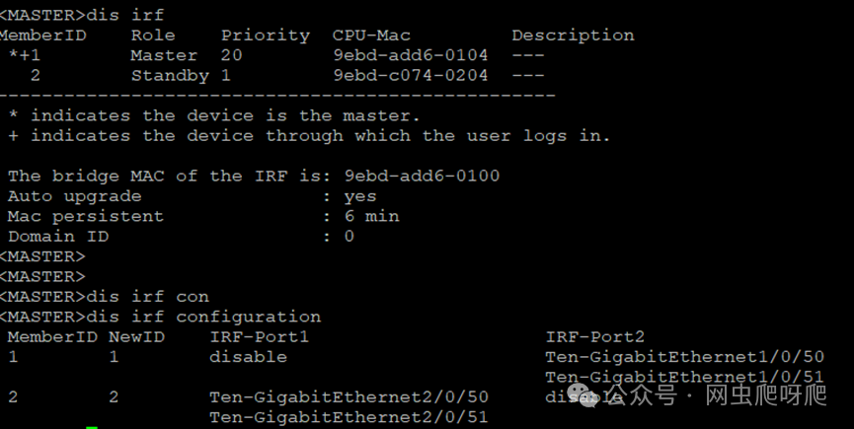Image resolution: width=854 pixels, height=429 pixels.
Task: Click the IRF-Port1 column header
Action: click(x=260, y=337)
